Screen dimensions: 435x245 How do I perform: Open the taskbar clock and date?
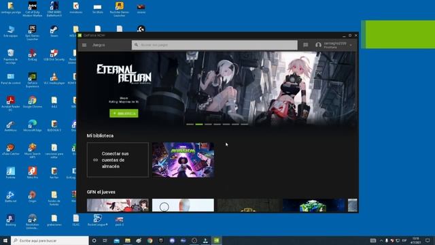(415, 240)
